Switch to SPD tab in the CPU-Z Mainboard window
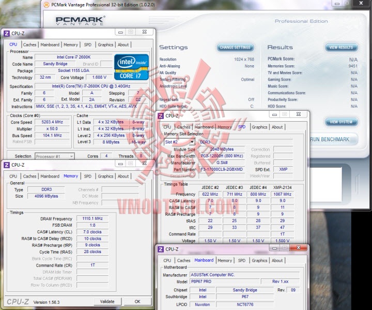Viewport: 372px width, 310px height. tap(241, 260)
